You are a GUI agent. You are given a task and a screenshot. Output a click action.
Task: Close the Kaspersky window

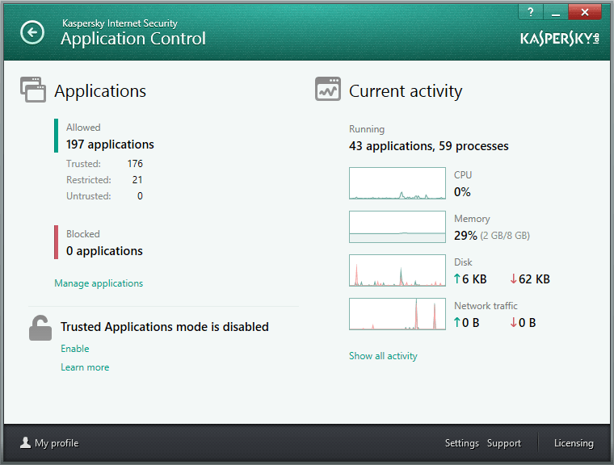pos(585,12)
